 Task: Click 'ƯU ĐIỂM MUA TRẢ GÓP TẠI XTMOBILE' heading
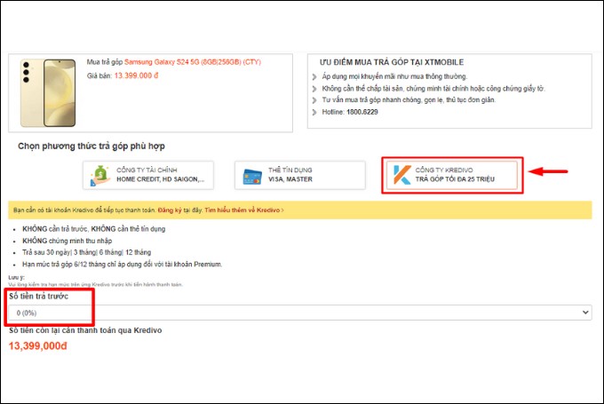click(392, 62)
